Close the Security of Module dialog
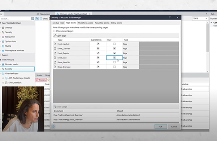 [x=178, y=17]
